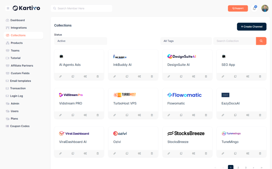Open the All Tags dropdown filter
This screenshot has height=169, width=272.
pyautogui.click(x=186, y=41)
